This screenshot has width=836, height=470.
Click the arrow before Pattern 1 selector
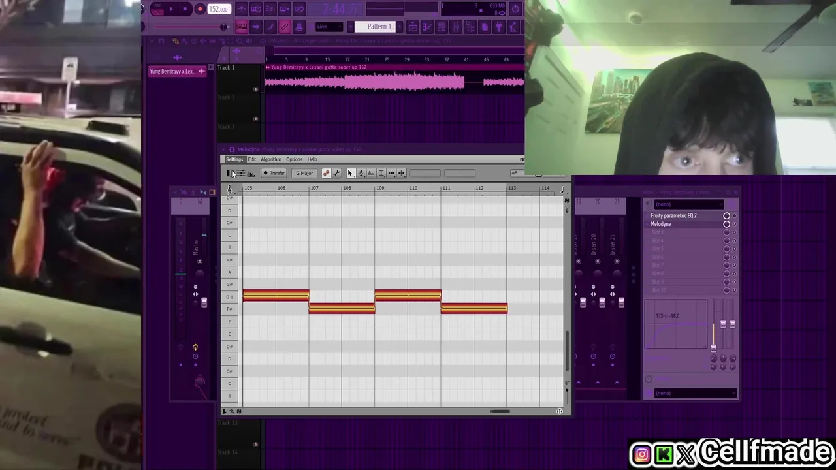click(351, 27)
